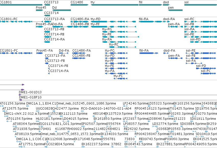This screenshot has width=217, height=148.
Task: Open the Pros45 gene label
Action: [41, 7]
